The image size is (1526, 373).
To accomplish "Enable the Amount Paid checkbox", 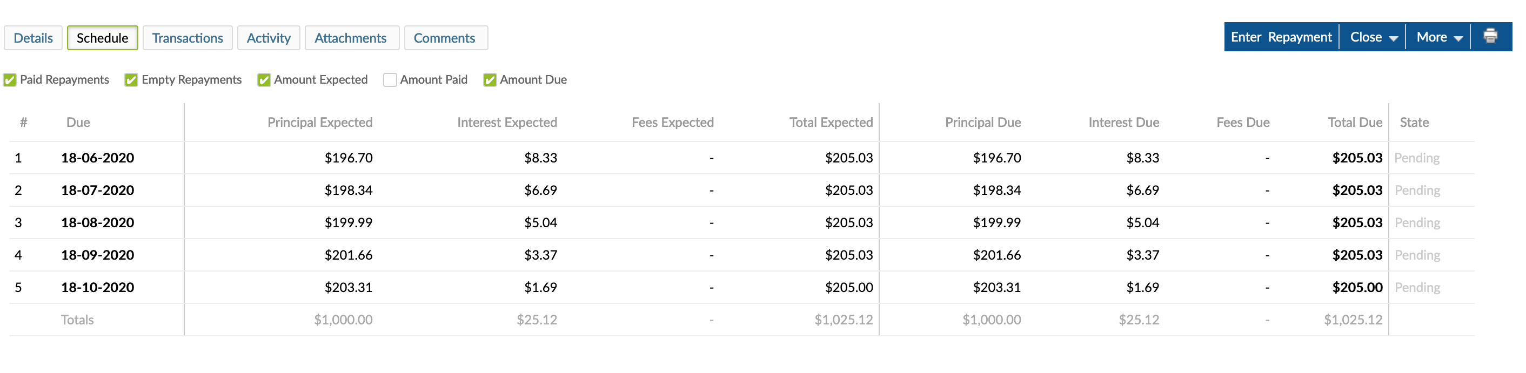I will [390, 79].
